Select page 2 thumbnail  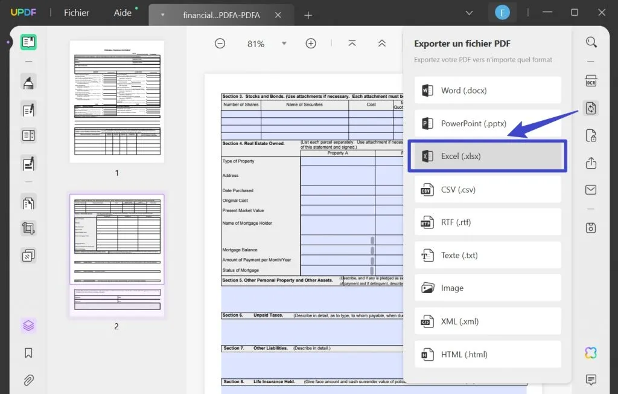(116, 254)
